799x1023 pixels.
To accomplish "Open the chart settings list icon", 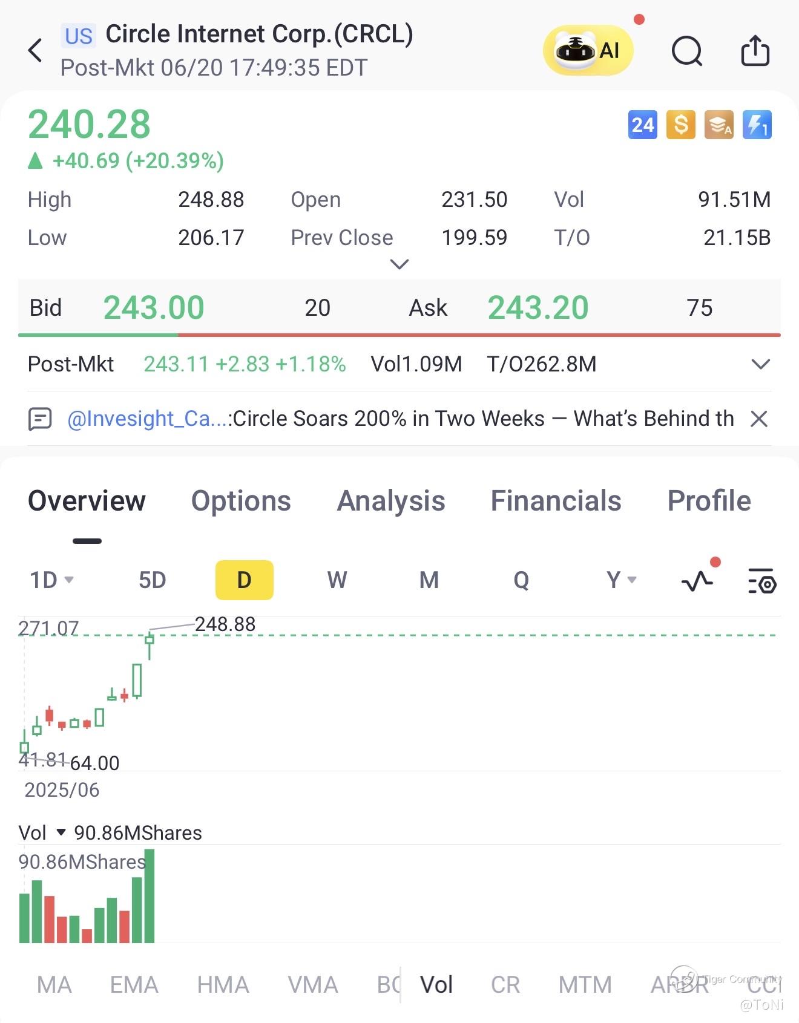I will tap(762, 581).
